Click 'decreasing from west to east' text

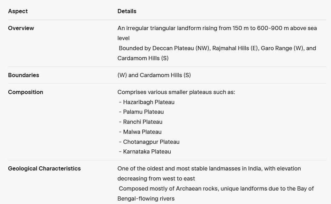coord(156,178)
